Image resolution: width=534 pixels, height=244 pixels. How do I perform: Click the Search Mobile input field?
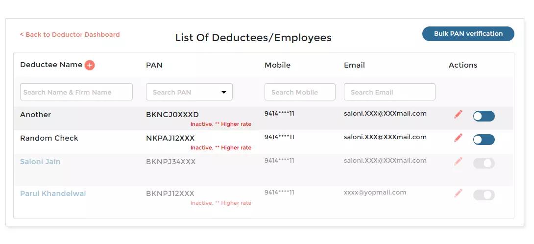tap(300, 92)
